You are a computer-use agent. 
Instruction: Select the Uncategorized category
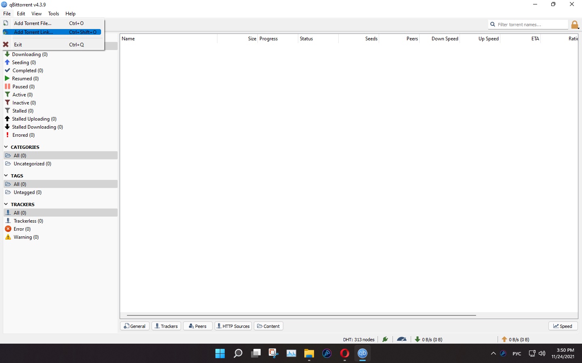[x=61, y=163]
